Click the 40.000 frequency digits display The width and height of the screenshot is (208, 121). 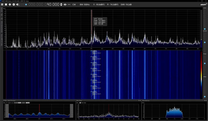point(53,5)
